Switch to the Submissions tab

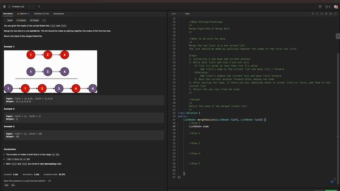click(58, 14)
